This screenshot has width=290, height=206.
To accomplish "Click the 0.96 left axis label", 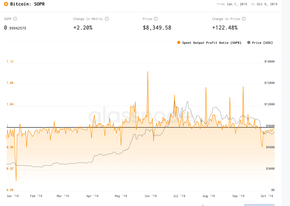I will tap(10, 147).
